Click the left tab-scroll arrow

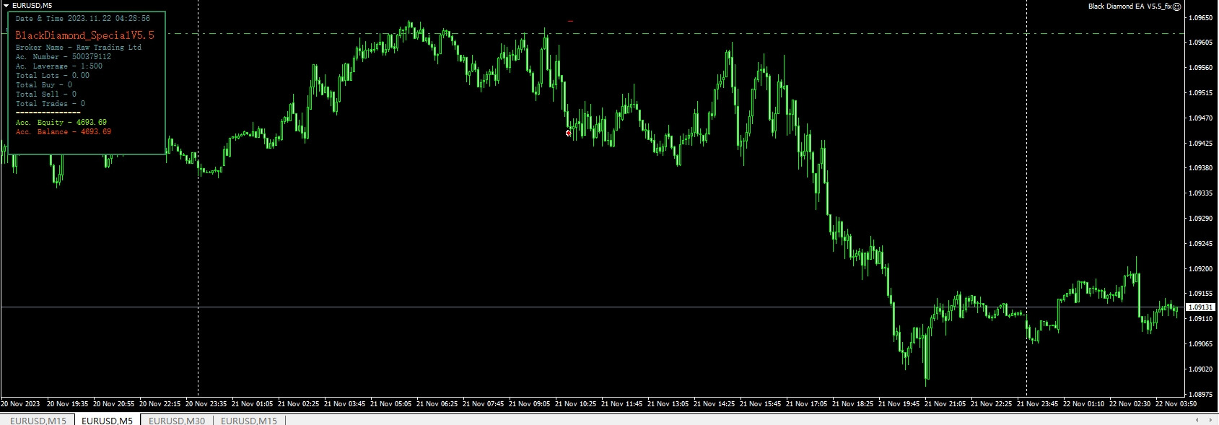(1197, 420)
